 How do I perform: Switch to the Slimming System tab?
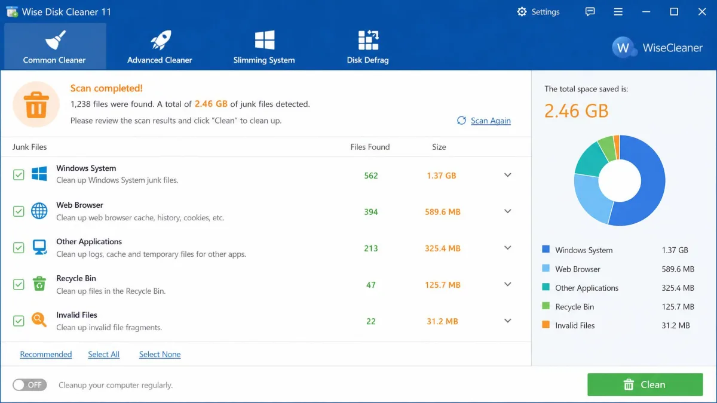pos(264,47)
